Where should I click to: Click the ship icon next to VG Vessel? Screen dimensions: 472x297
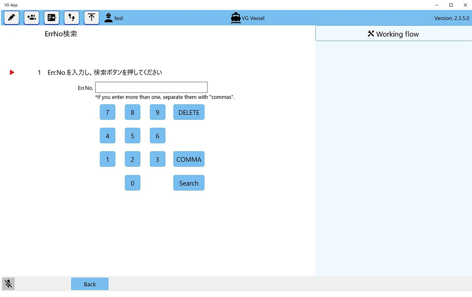click(236, 18)
